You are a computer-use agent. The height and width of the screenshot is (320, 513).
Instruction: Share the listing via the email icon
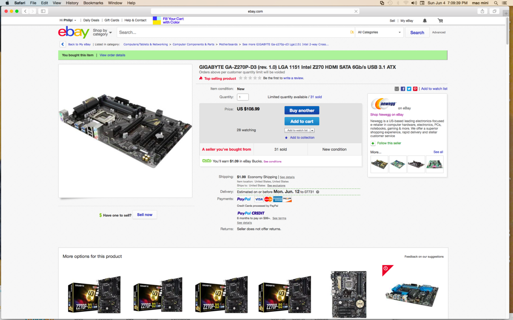click(x=397, y=89)
